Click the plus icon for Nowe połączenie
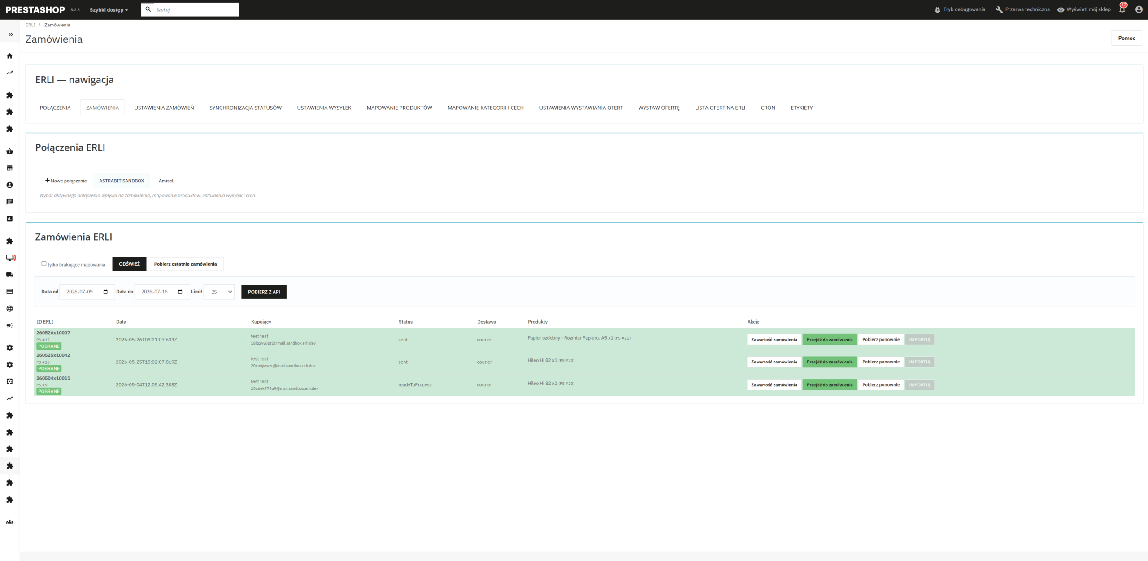Image resolution: width=1148 pixels, height=561 pixels. click(47, 181)
